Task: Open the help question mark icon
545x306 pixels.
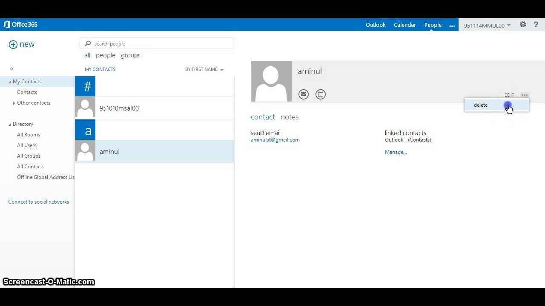Action: pyautogui.click(x=536, y=25)
